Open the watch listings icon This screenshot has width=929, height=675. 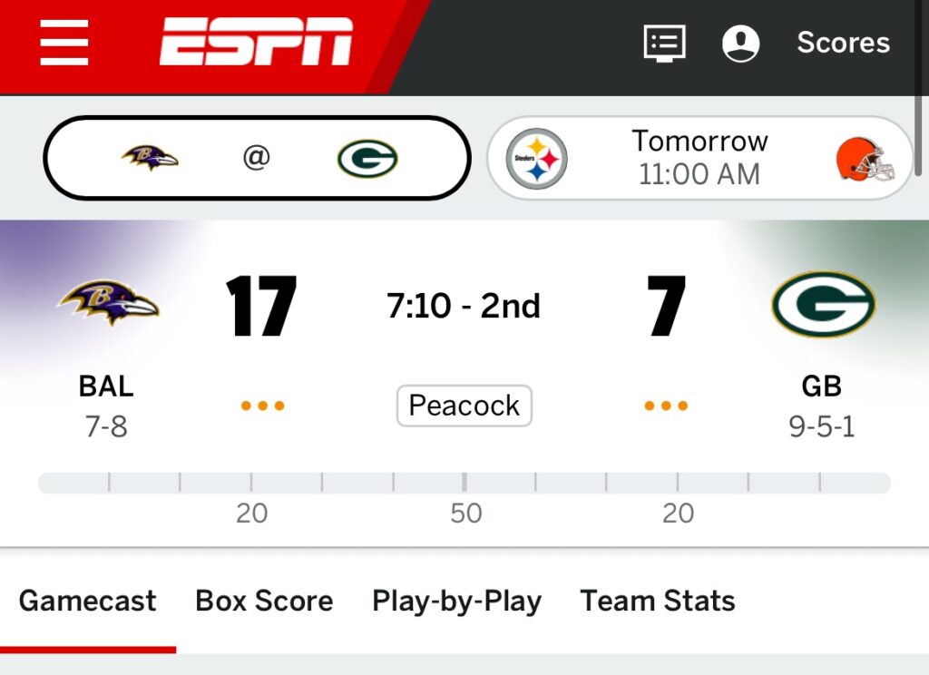[x=664, y=43]
